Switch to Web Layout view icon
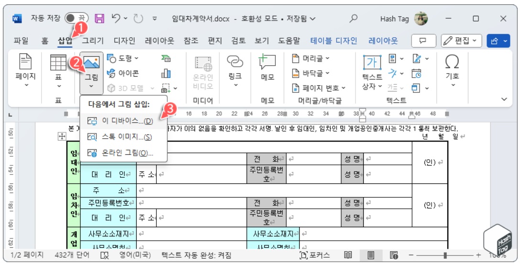This screenshot has width=520, height=264. coord(394,255)
